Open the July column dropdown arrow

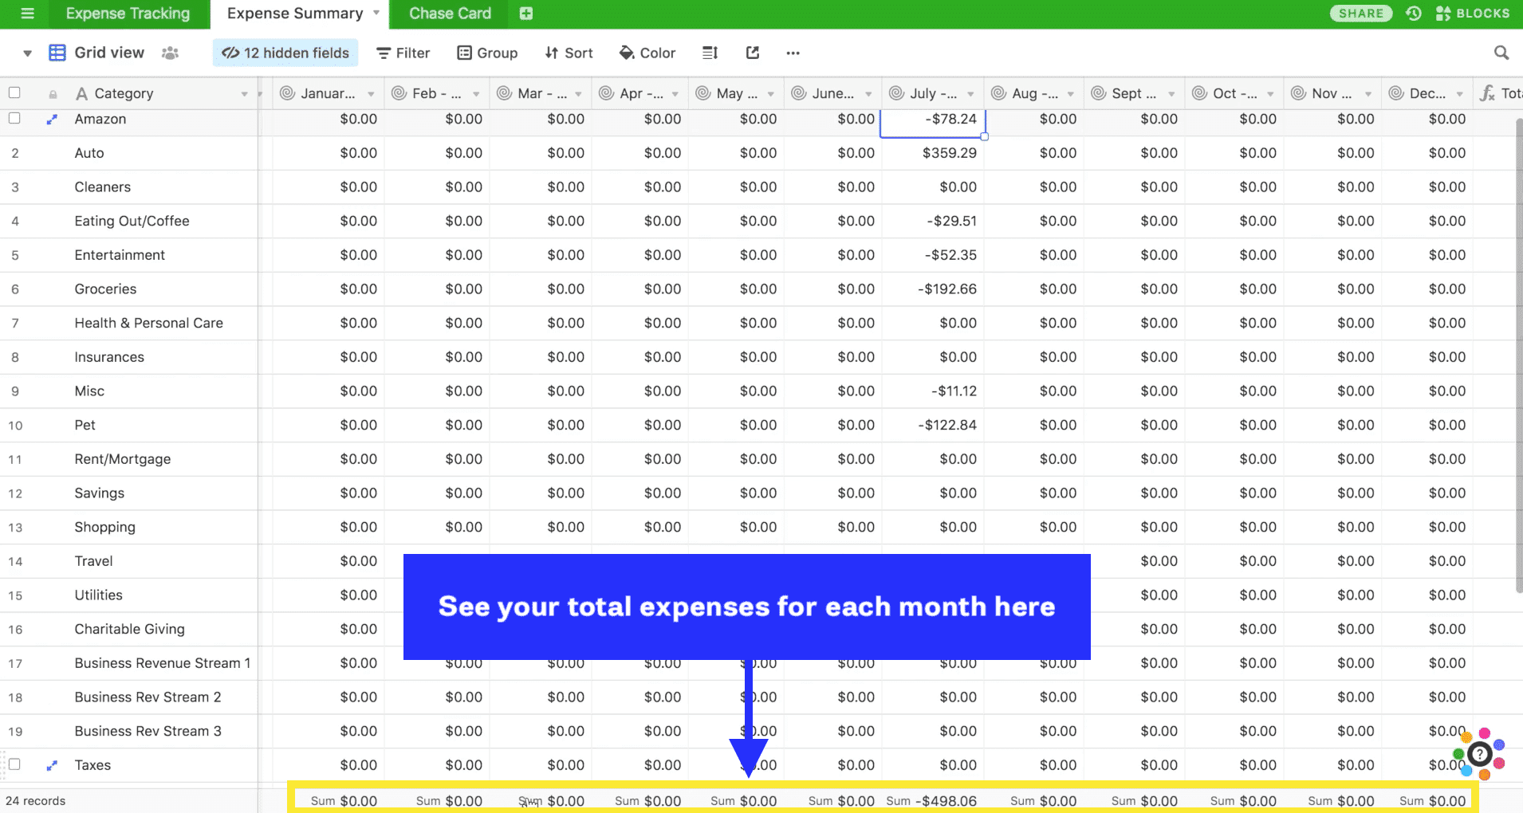point(970,94)
